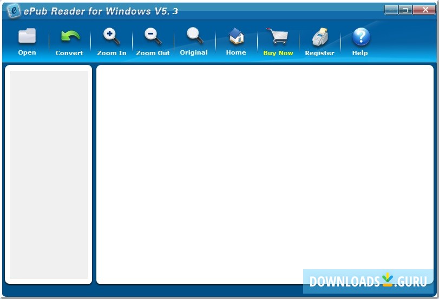Select the Zoom Out magnifier icon
Viewport: 439px width, 299px height.
pos(153,36)
